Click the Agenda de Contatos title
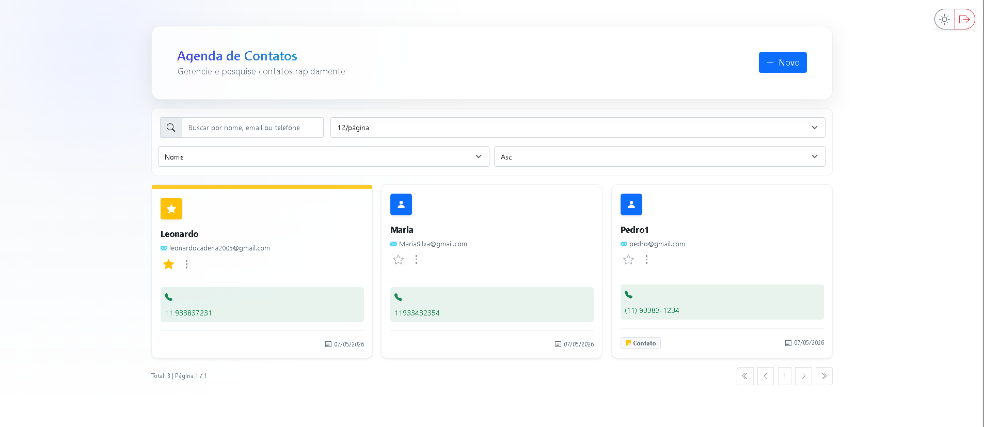 pyautogui.click(x=237, y=56)
